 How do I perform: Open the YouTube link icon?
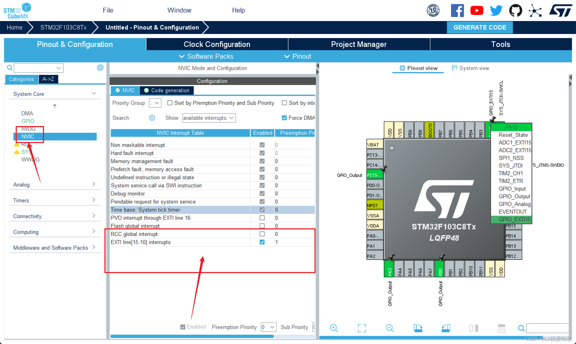477,11
